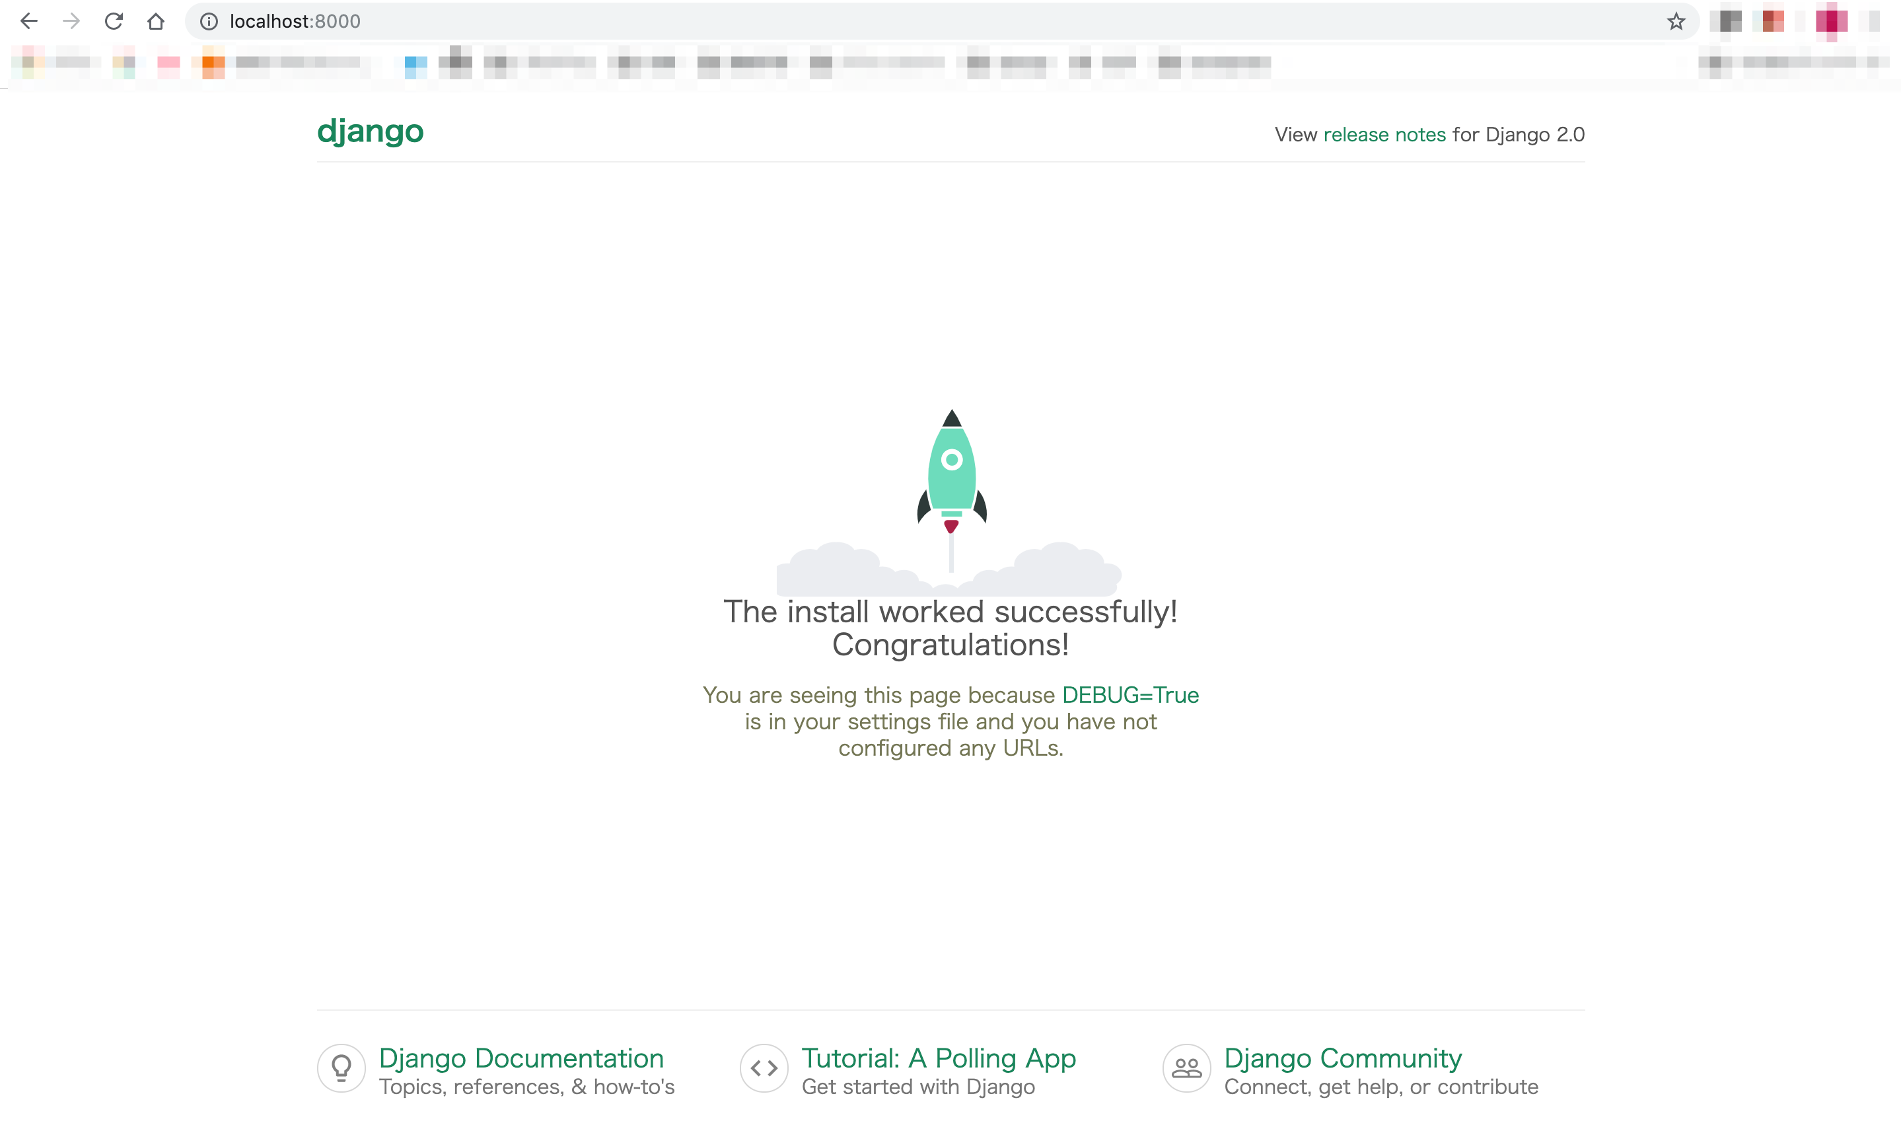Click the code brackets tutorial icon
Viewport: 1901px width, 1131px height.
pyautogui.click(x=764, y=1068)
